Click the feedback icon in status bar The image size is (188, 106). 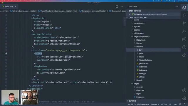[x=180, y=104]
